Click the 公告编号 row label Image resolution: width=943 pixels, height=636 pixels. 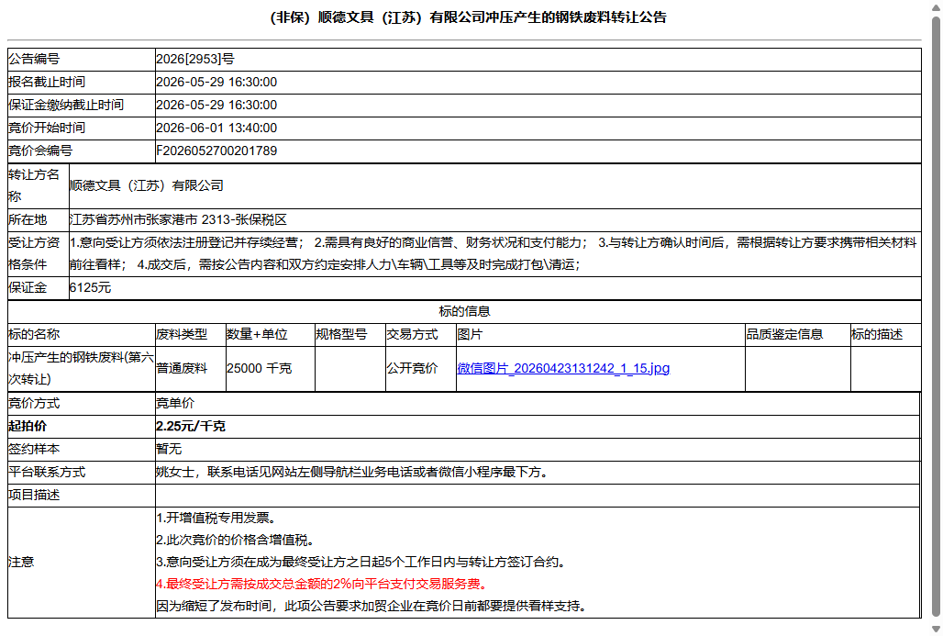34,59
